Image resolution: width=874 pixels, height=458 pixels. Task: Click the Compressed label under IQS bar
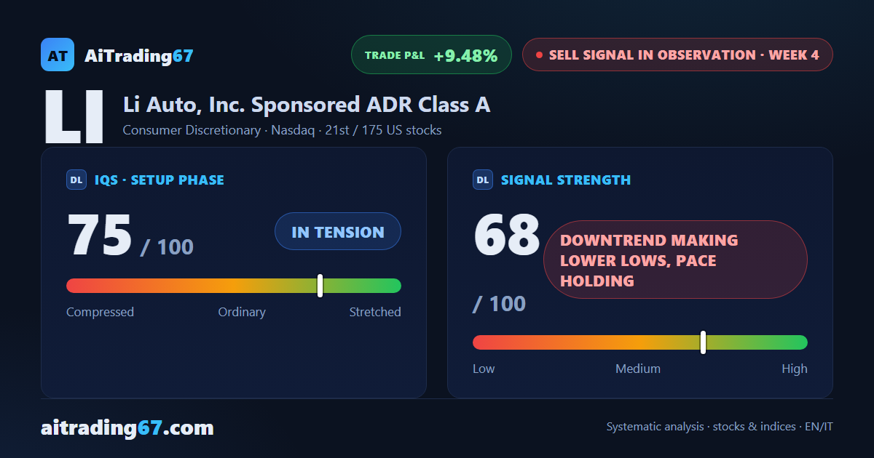pos(101,312)
